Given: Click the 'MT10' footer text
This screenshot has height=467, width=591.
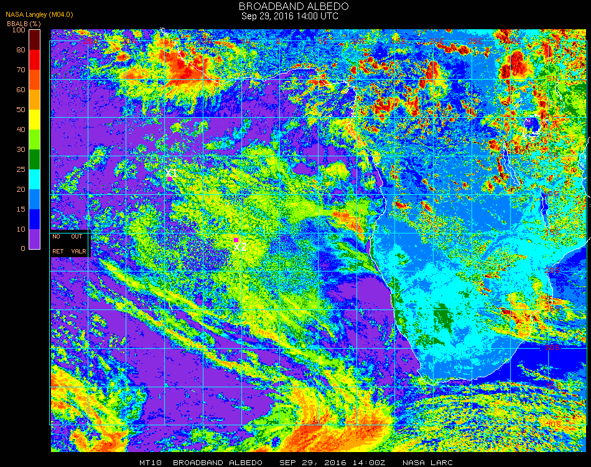Looking at the screenshot, I should [x=151, y=463].
